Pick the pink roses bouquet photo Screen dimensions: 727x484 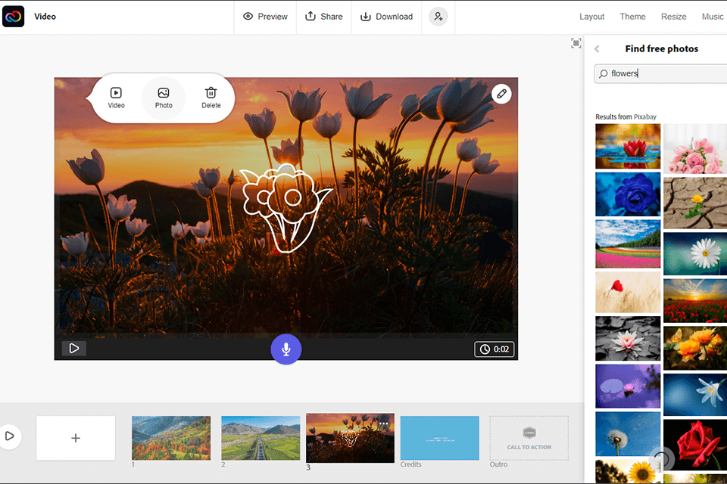[x=695, y=149]
